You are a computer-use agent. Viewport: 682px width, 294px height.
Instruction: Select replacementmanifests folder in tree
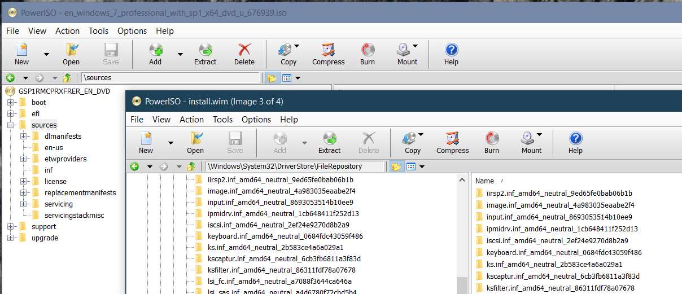80,193
